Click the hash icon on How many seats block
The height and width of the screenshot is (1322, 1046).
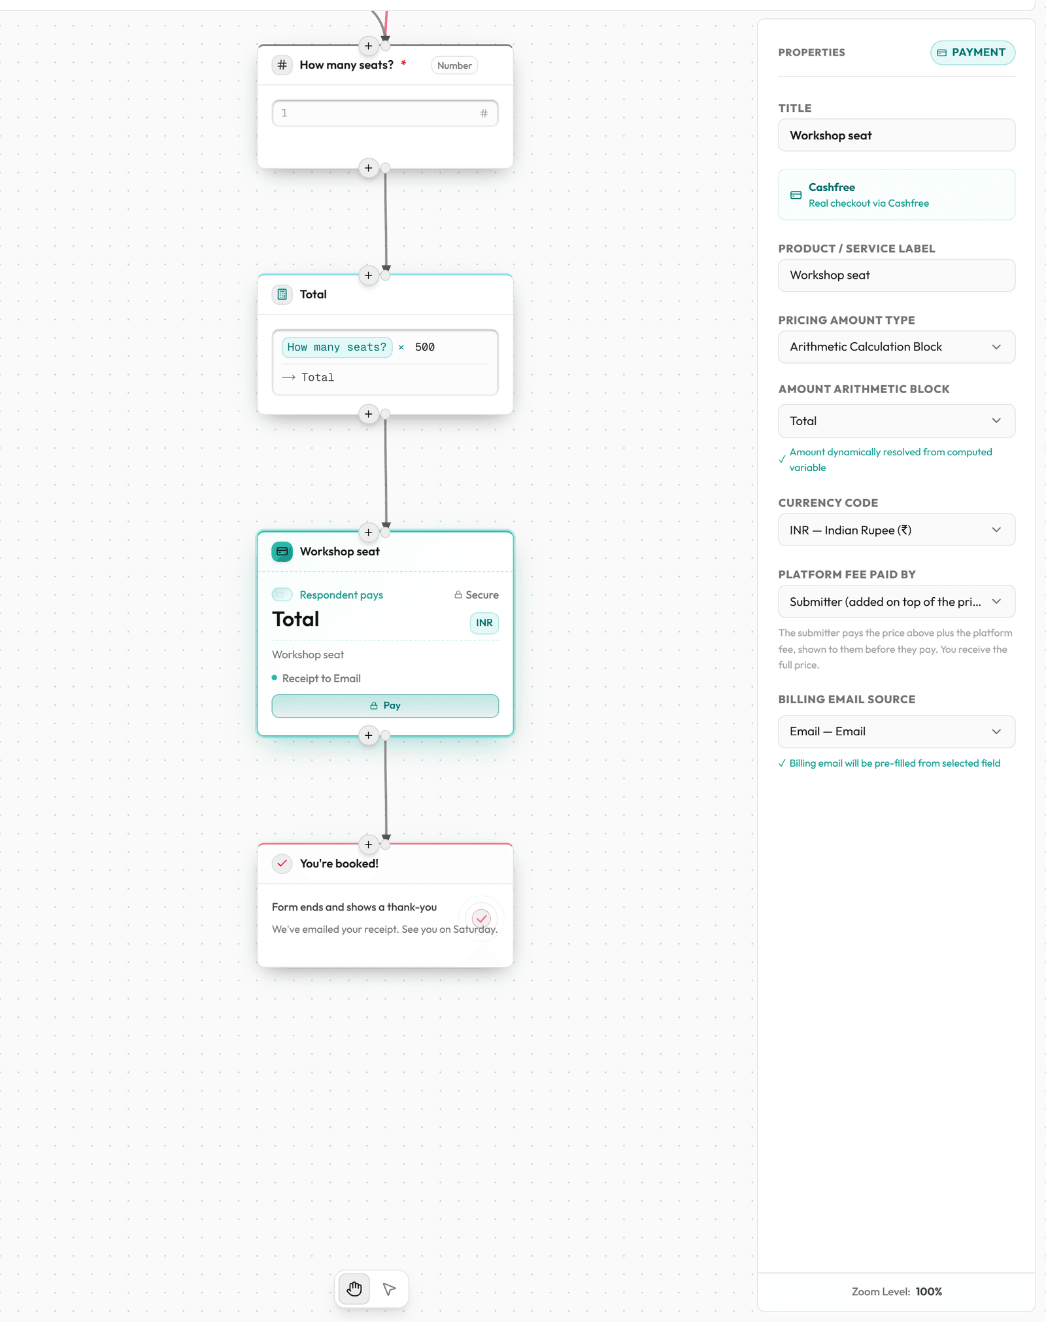pos(282,65)
